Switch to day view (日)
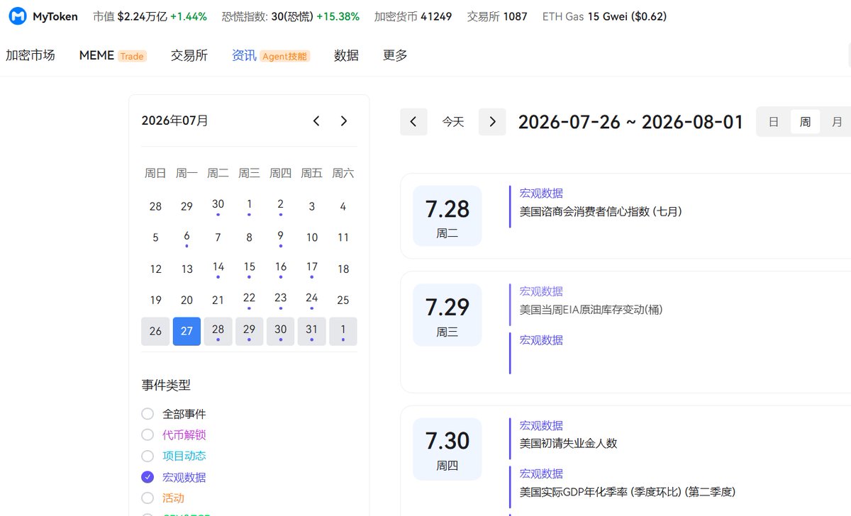The image size is (851, 516). click(x=774, y=122)
